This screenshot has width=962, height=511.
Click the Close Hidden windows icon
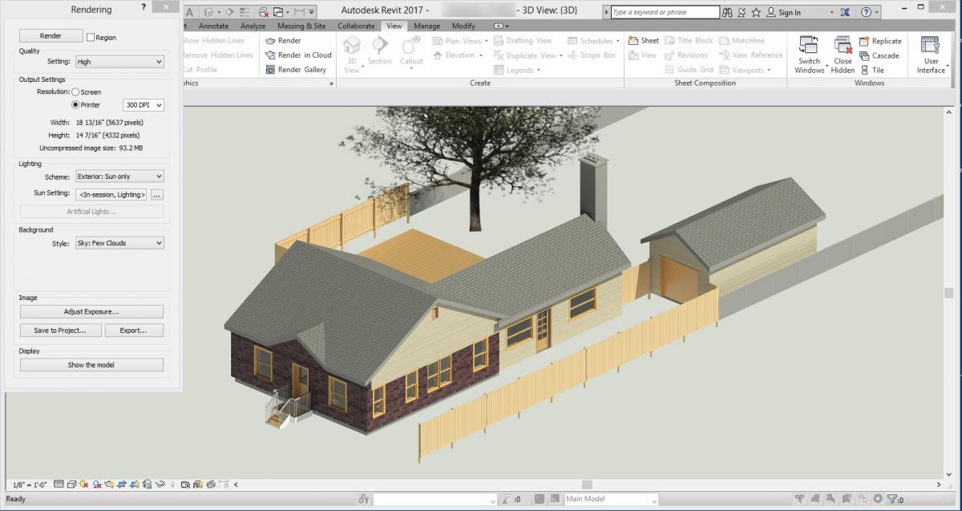(x=843, y=47)
